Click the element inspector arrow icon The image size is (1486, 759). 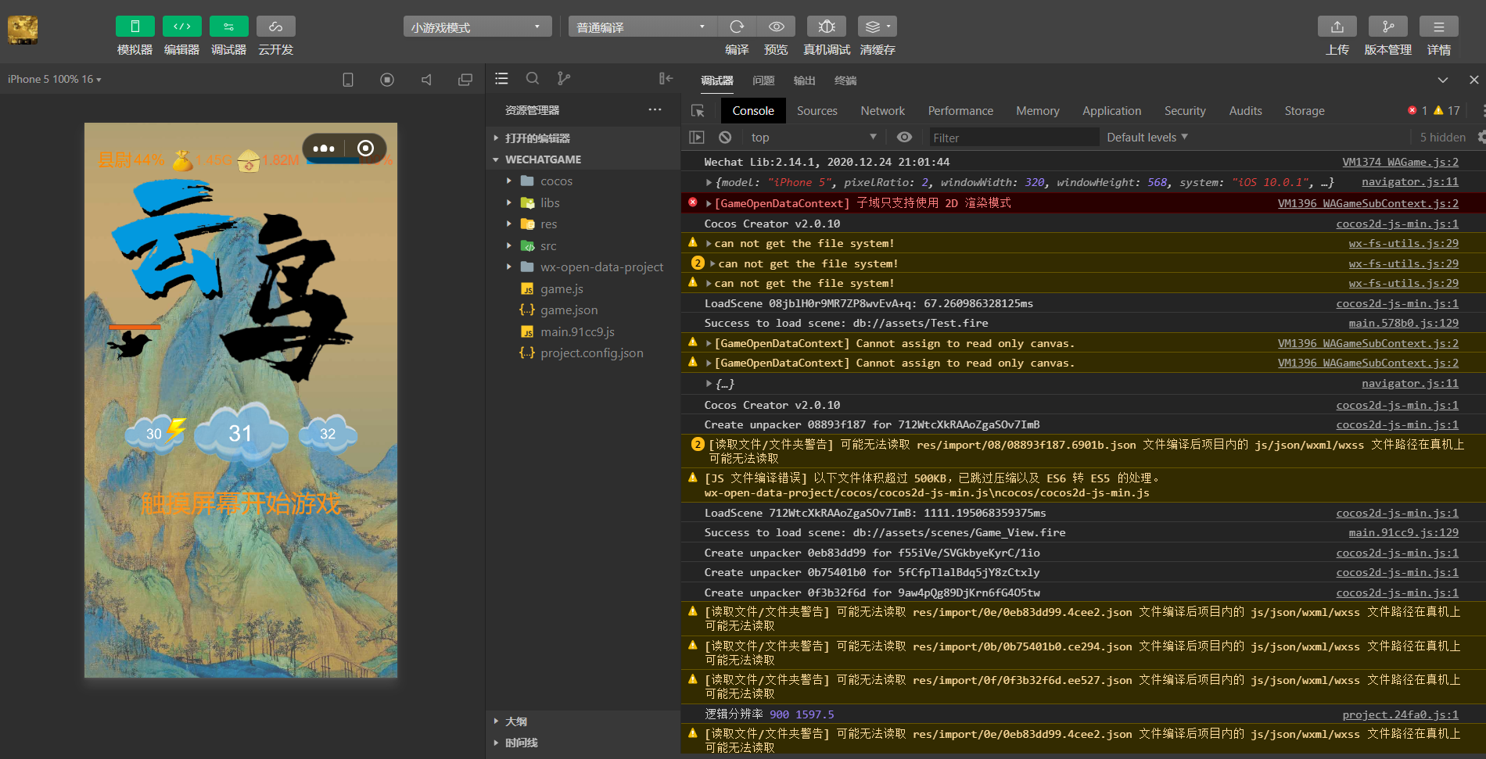pos(698,111)
